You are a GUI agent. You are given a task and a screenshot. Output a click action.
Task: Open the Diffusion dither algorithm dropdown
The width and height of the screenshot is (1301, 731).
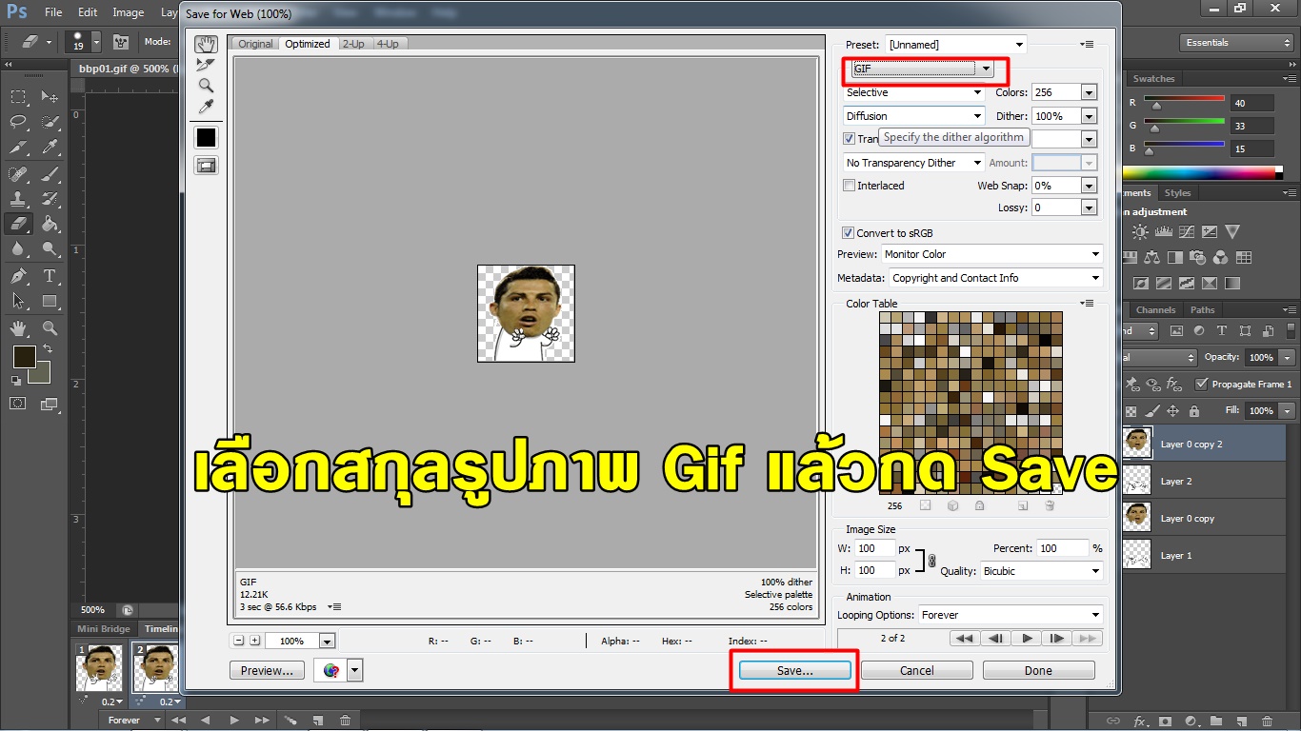click(914, 116)
